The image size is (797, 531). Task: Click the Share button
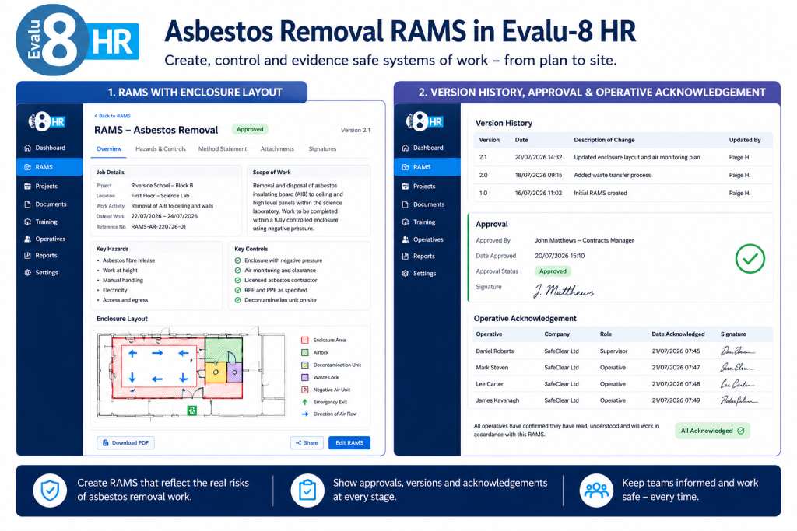tap(307, 442)
